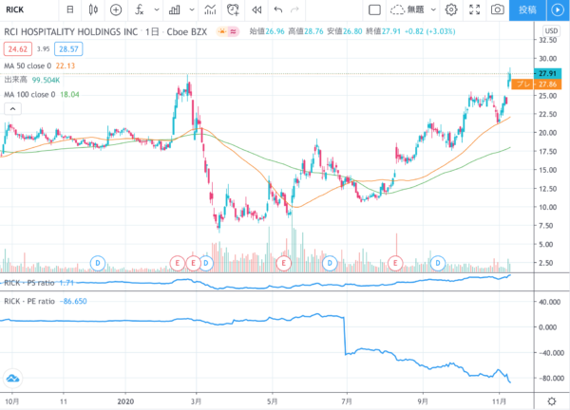Open the USD currency selector
Image resolution: width=570 pixels, height=410 pixels.
click(551, 31)
